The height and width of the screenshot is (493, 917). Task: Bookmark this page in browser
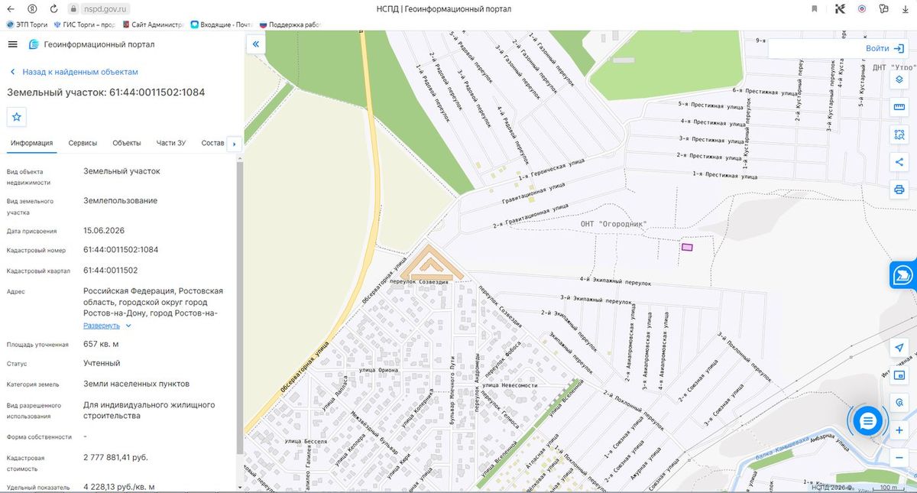pos(815,9)
